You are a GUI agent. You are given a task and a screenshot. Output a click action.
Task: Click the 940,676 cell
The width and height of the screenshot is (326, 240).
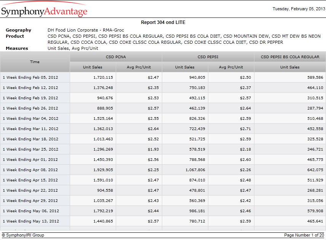(x=93, y=98)
